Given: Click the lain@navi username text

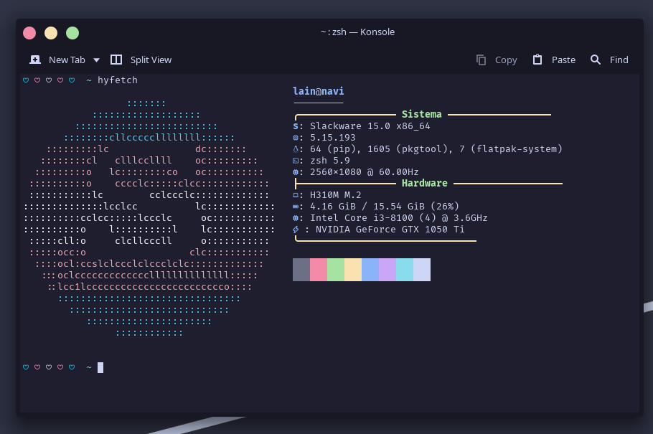Looking at the screenshot, I should pos(319,91).
